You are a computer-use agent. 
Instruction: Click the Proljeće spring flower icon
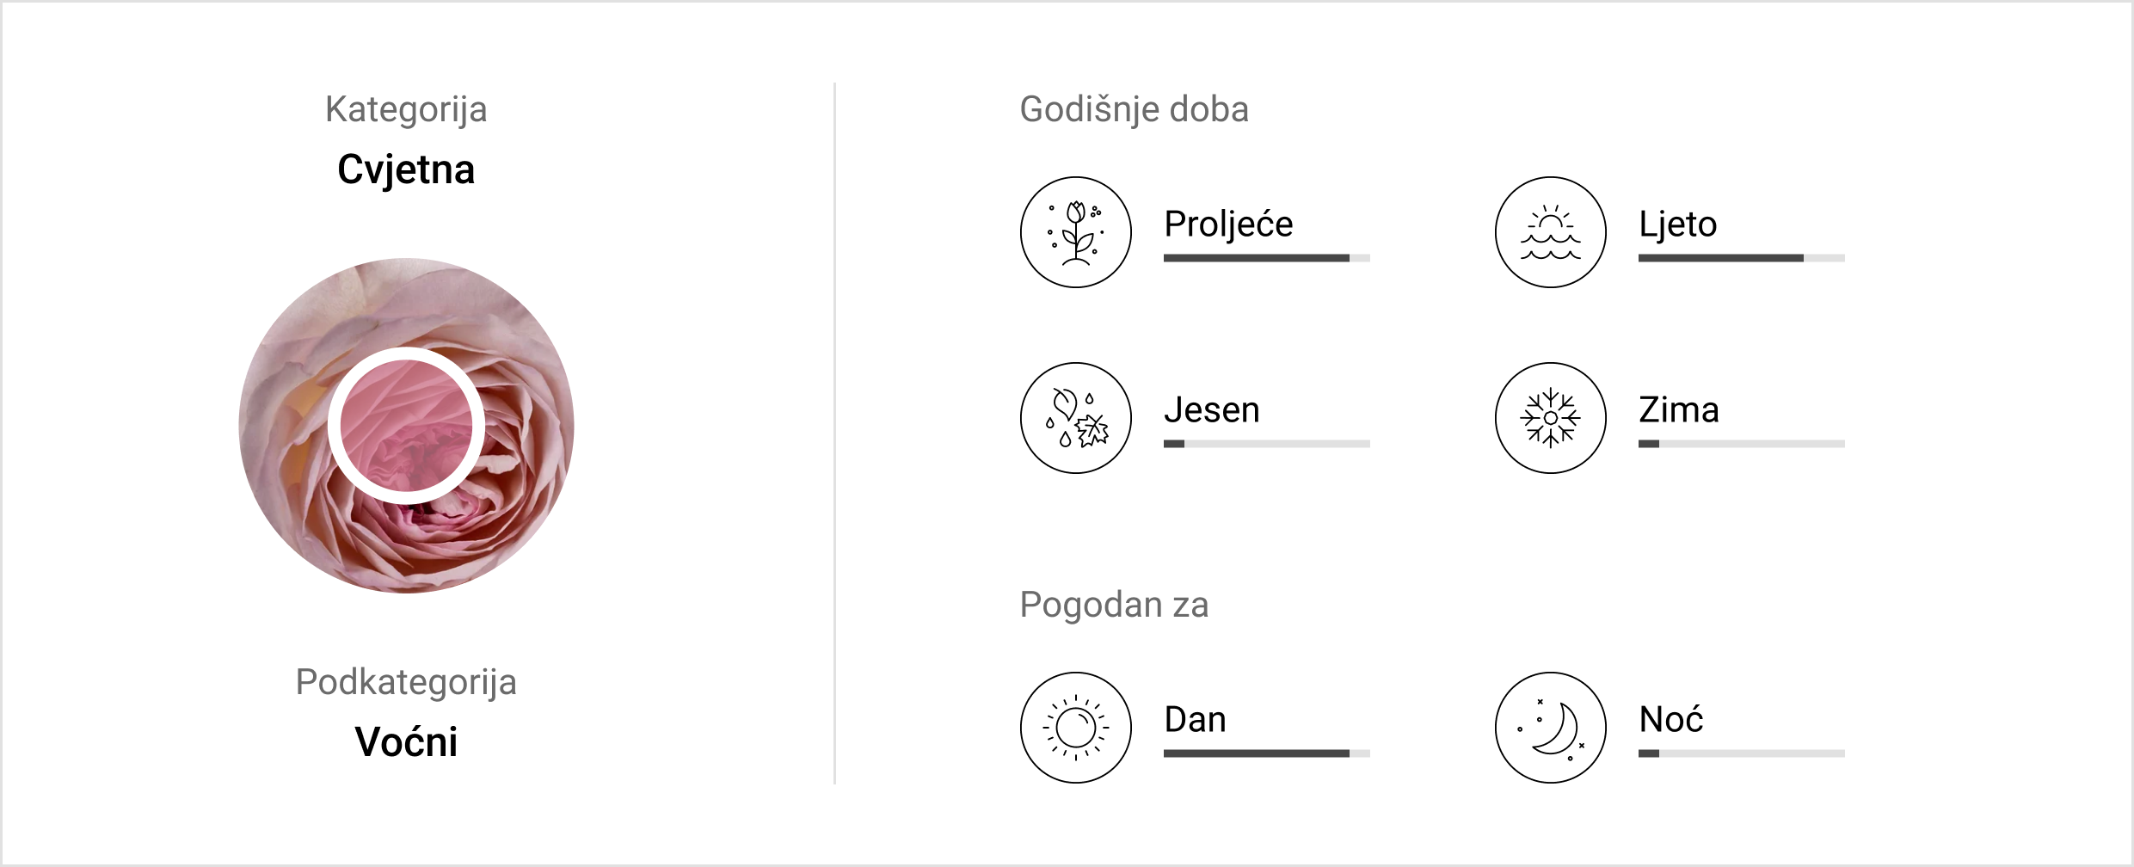click(1075, 232)
